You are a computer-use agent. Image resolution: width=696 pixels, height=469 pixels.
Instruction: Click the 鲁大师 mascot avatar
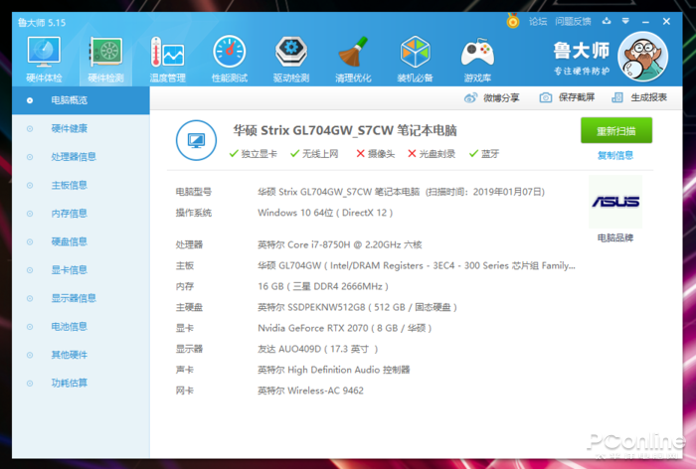coord(642,57)
